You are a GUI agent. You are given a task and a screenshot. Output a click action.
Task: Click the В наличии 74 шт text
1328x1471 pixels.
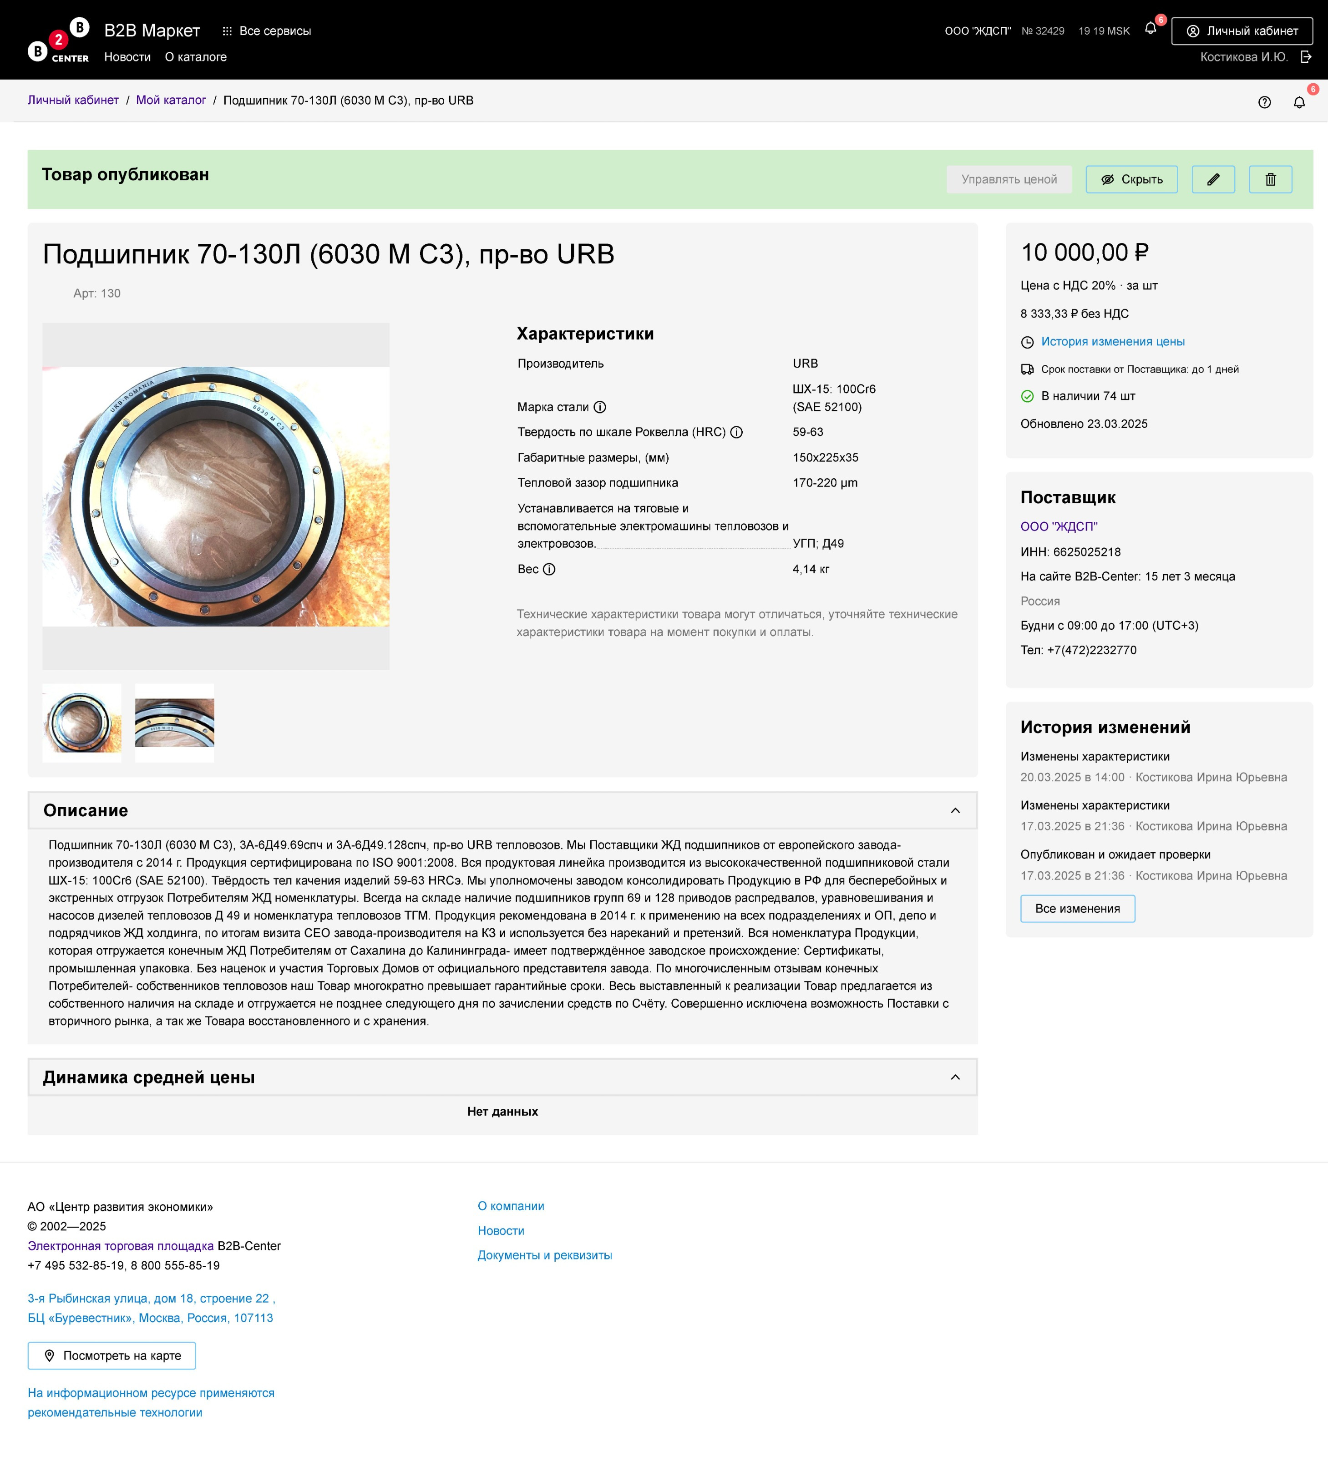point(1088,396)
